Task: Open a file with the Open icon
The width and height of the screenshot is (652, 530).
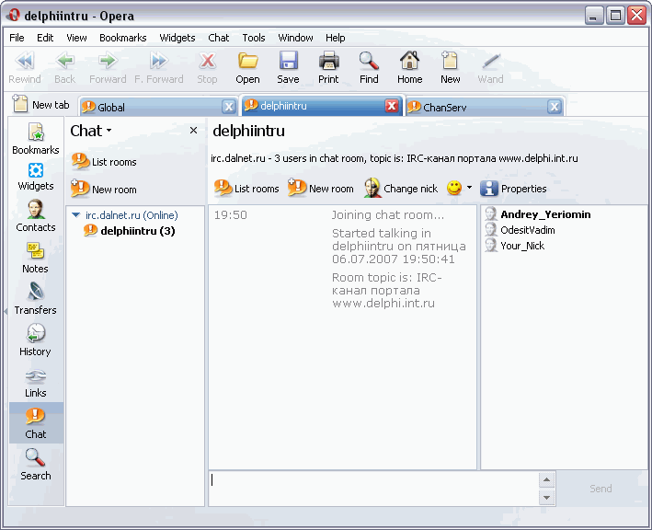Action: [x=247, y=61]
